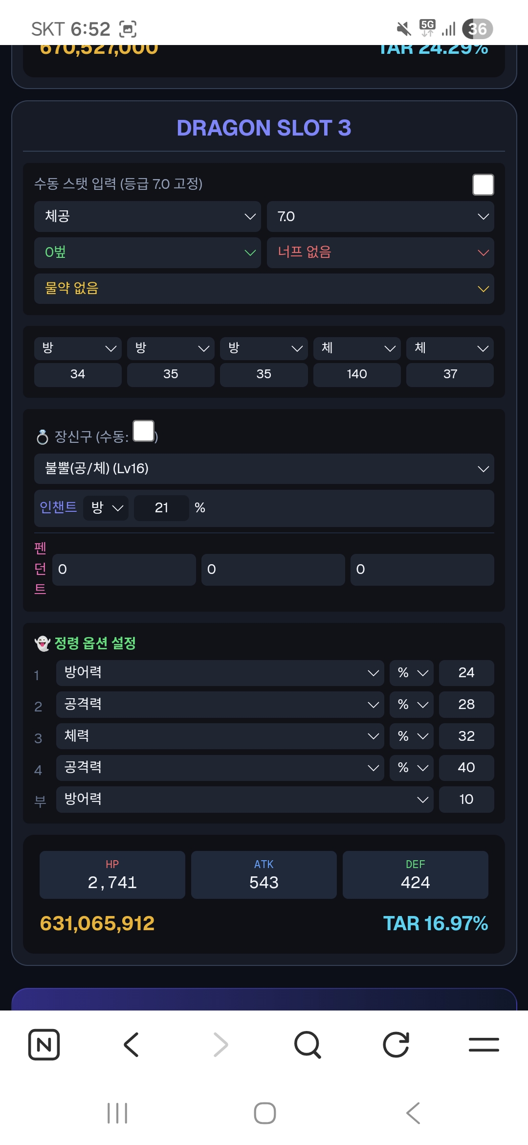
Task: Tap the Android home button
Action: point(264,1113)
